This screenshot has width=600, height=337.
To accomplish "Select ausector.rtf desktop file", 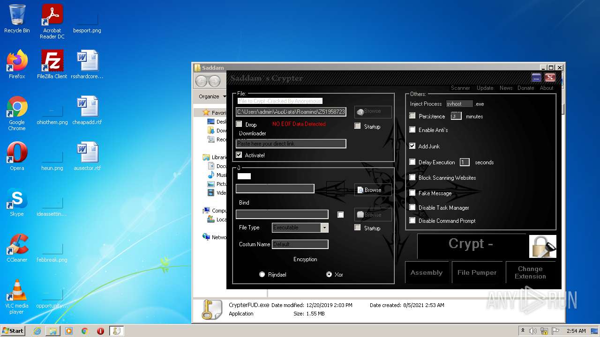I will 87,156.
